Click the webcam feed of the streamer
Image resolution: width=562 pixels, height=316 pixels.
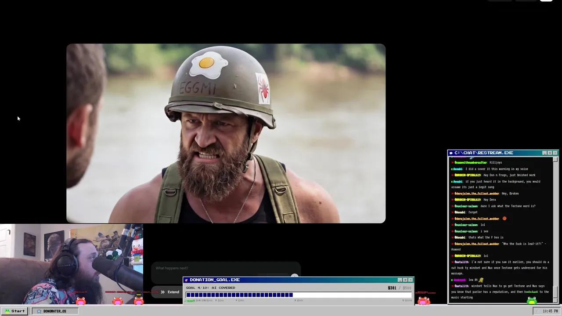coord(71,264)
